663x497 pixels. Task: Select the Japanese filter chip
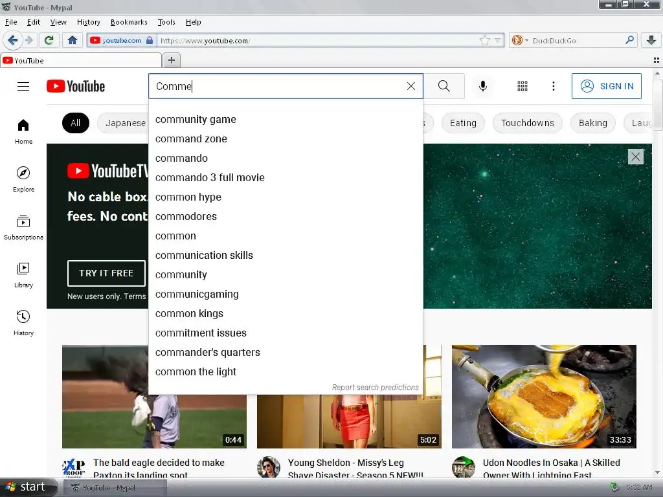pos(122,123)
